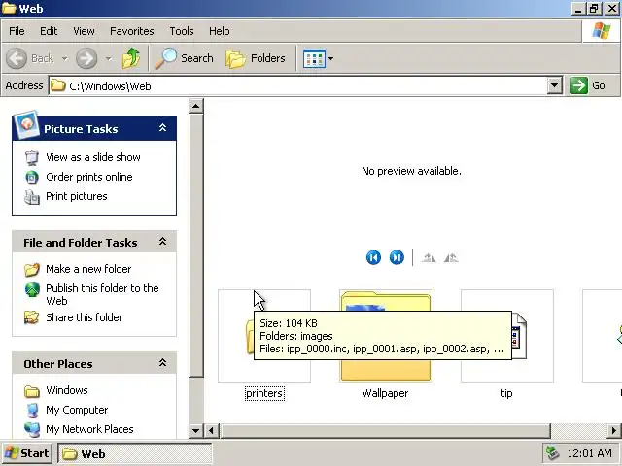Click Order prints online
The image size is (622, 466).
89,177
